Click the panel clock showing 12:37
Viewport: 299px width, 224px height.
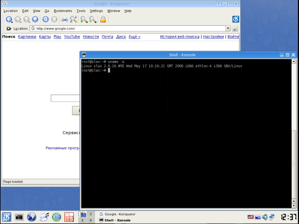pos(289,217)
